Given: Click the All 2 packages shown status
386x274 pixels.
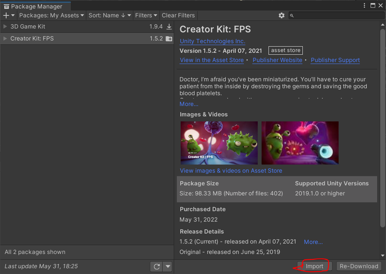Looking at the screenshot, I should coord(35,252).
